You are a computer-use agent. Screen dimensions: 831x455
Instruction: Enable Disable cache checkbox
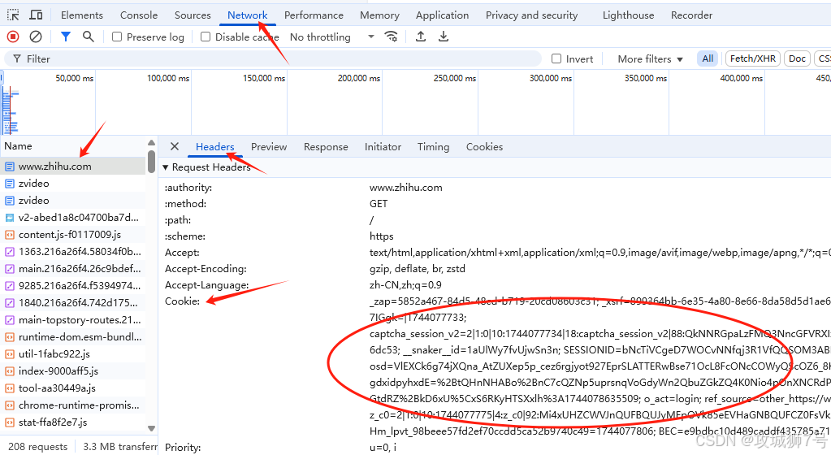pos(206,37)
